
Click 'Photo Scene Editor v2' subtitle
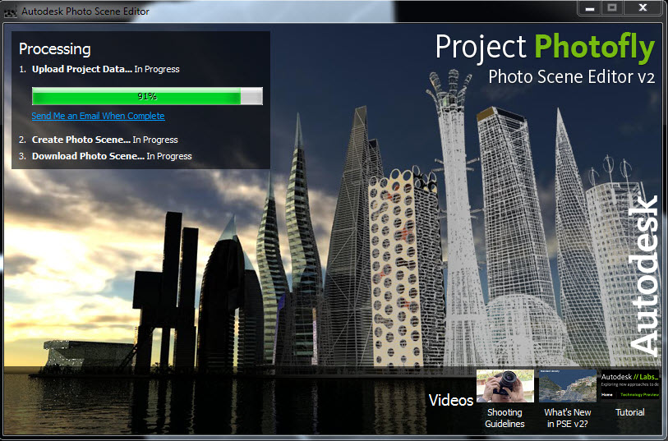tap(571, 76)
